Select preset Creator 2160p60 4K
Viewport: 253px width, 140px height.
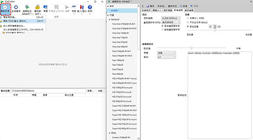click(121, 138)
